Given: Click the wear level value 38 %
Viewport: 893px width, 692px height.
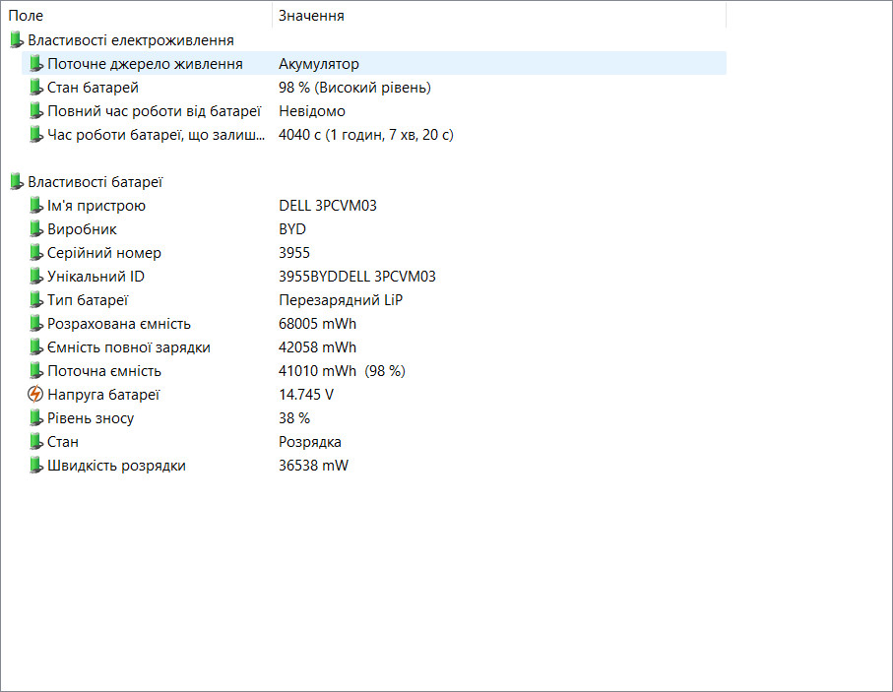Looking at the screenshot, I should point(293,418).
